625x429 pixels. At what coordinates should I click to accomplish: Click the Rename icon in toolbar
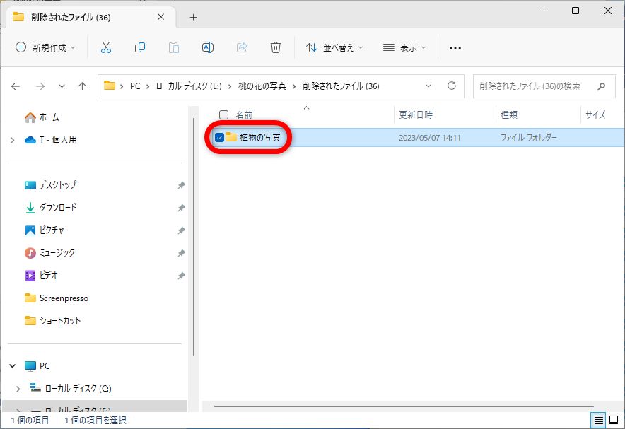[x=208, y=47]
